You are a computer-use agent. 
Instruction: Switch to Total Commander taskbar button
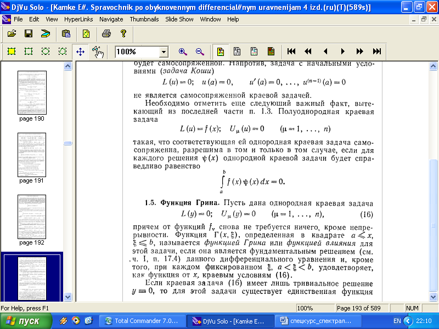coord(143,321)
